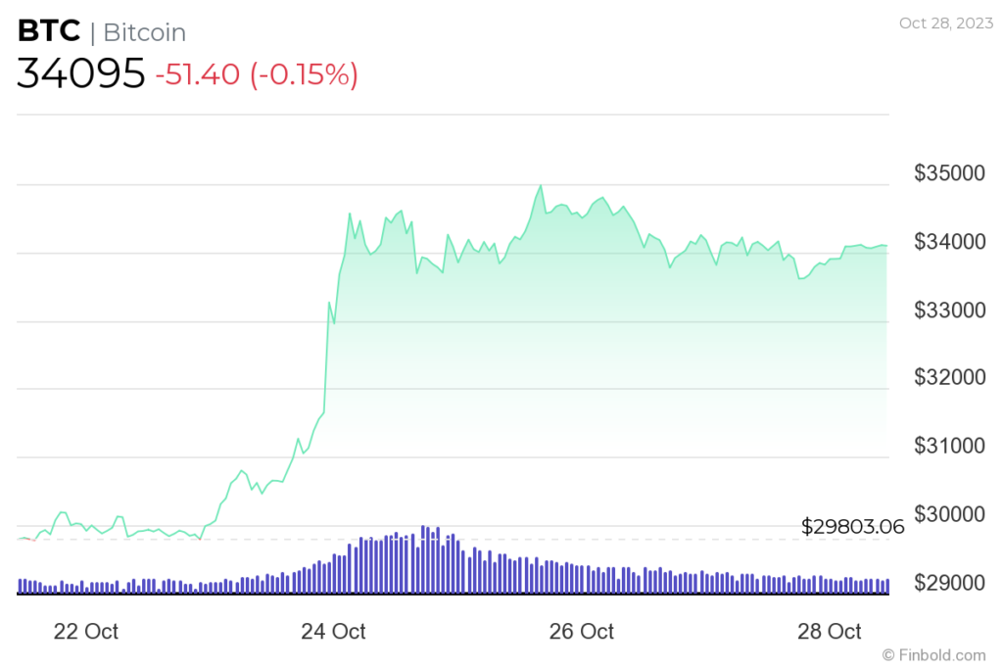Click the 28 Oct date marker
This screenshot has width=1003, height=669.
pyautogui.click(x=830, y=631)
